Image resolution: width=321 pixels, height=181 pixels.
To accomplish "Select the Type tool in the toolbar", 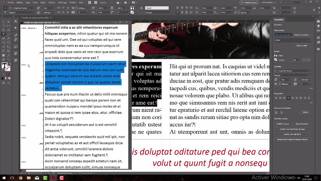I will click(3, 34).
